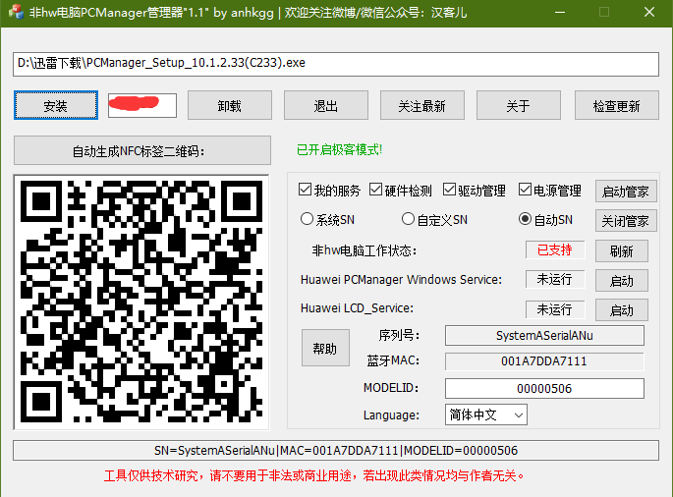Open the 关于 about button
673x497 pixels.
pyautogui.click(x=519, y=105)
